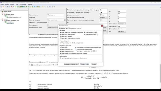Toggle Классы зон по ФЗ-123 in Результаты расчета
The width and height of the screenshot is (161, 91).
point(60,51)
